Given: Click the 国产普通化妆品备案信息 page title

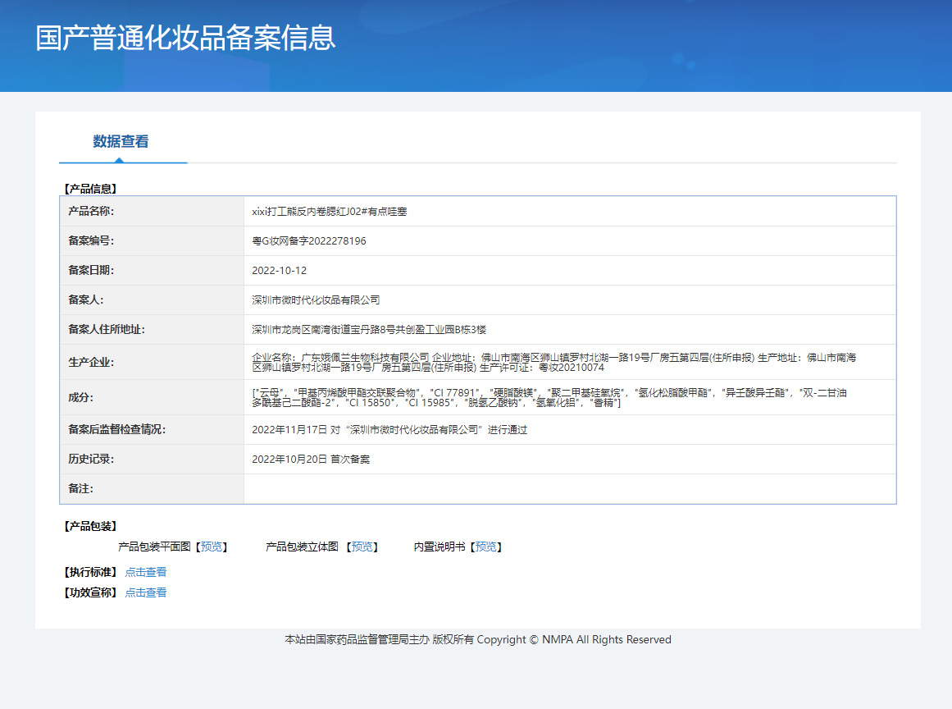Looking at the screenshot, I should tap(185, 39).
